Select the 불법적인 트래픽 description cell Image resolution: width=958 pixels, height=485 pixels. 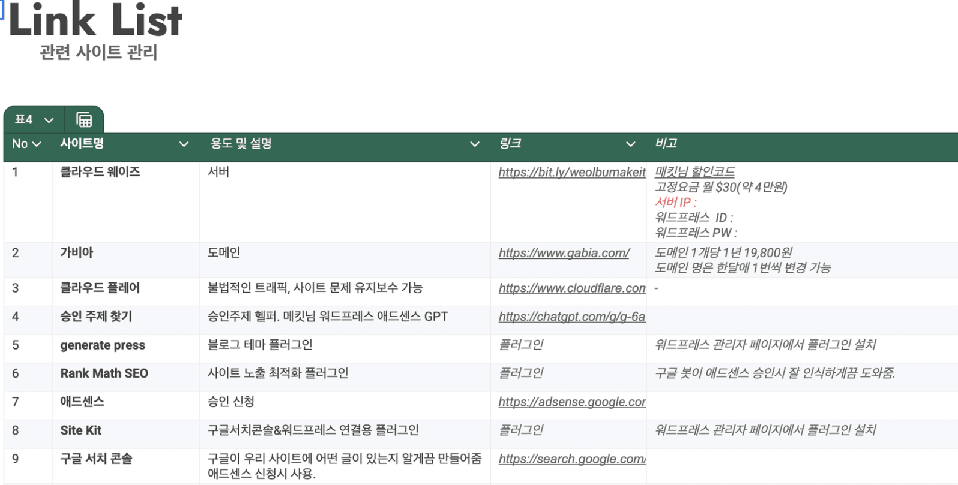(x=345, y=292)
